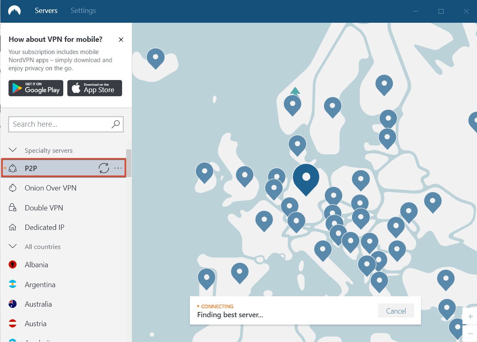
Task: Click the Poland map pin
Action: [361, 181]
